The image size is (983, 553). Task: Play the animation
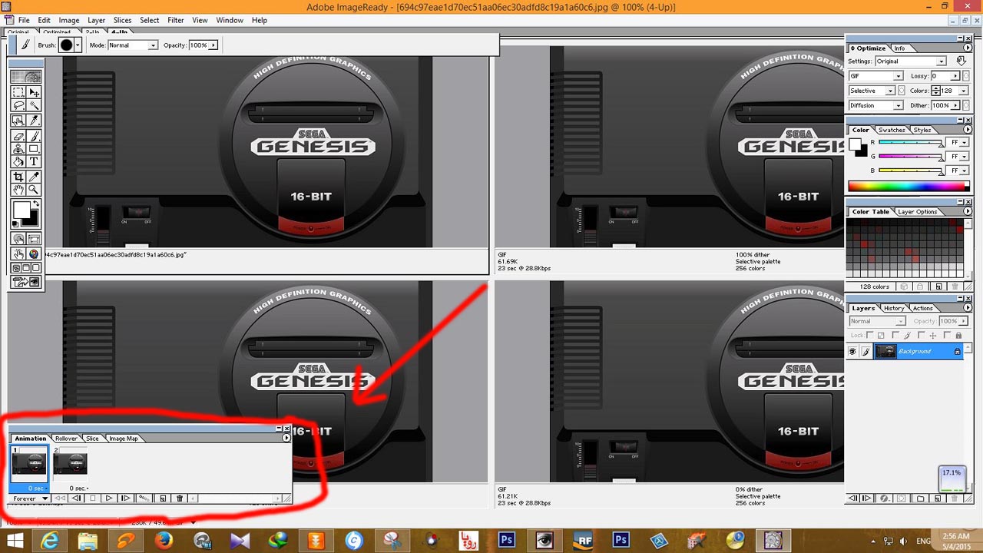pos(109,498)
